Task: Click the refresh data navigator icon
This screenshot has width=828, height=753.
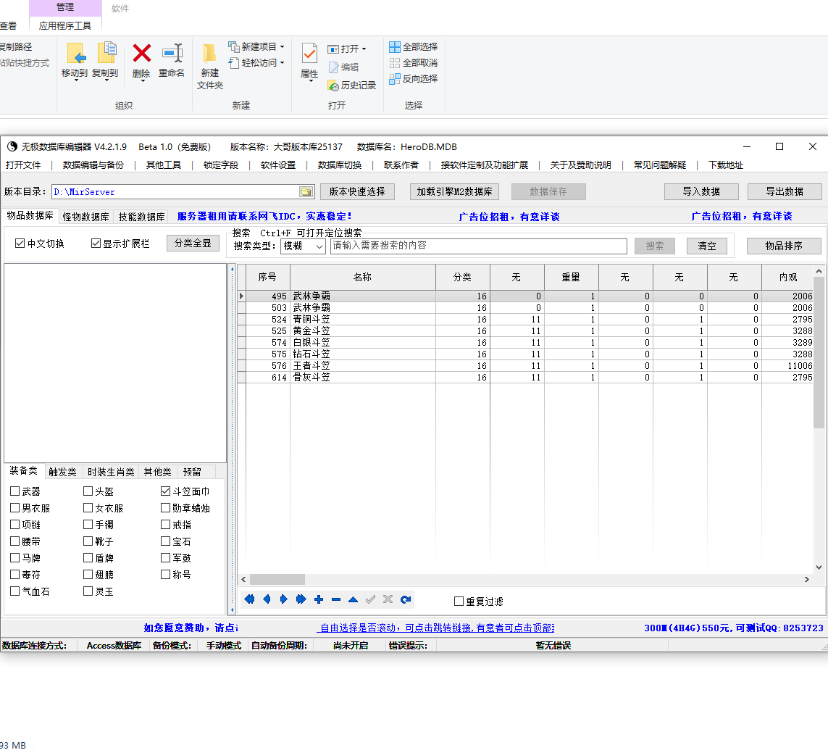Action: (x=406, y=599)
